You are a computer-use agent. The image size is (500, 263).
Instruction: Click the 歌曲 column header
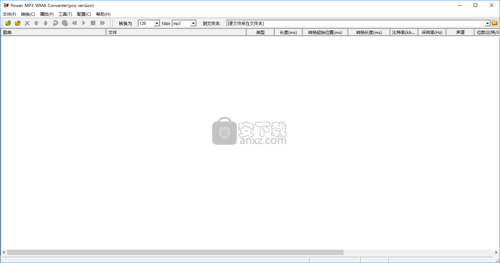tap(53, 32)
